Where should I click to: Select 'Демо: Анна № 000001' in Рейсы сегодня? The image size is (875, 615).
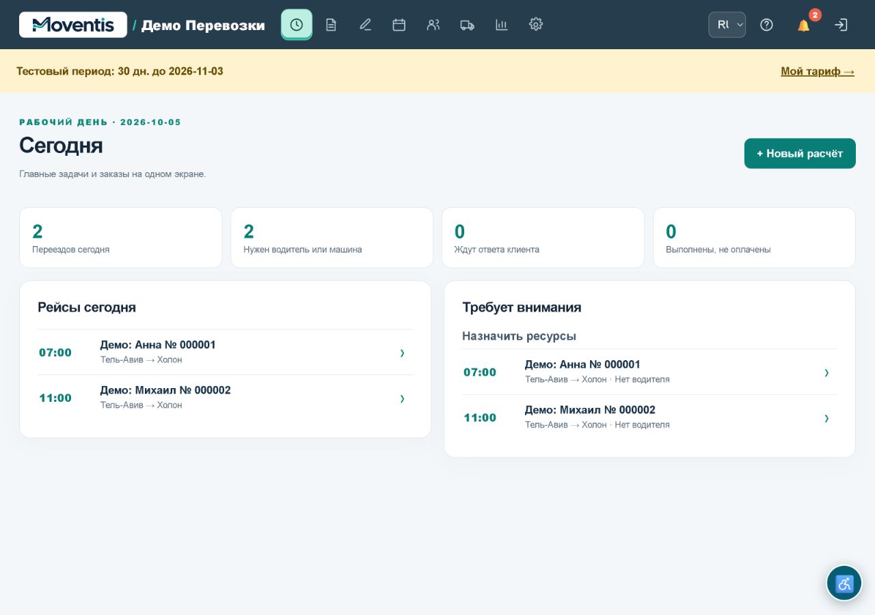[x=158, y=345]
